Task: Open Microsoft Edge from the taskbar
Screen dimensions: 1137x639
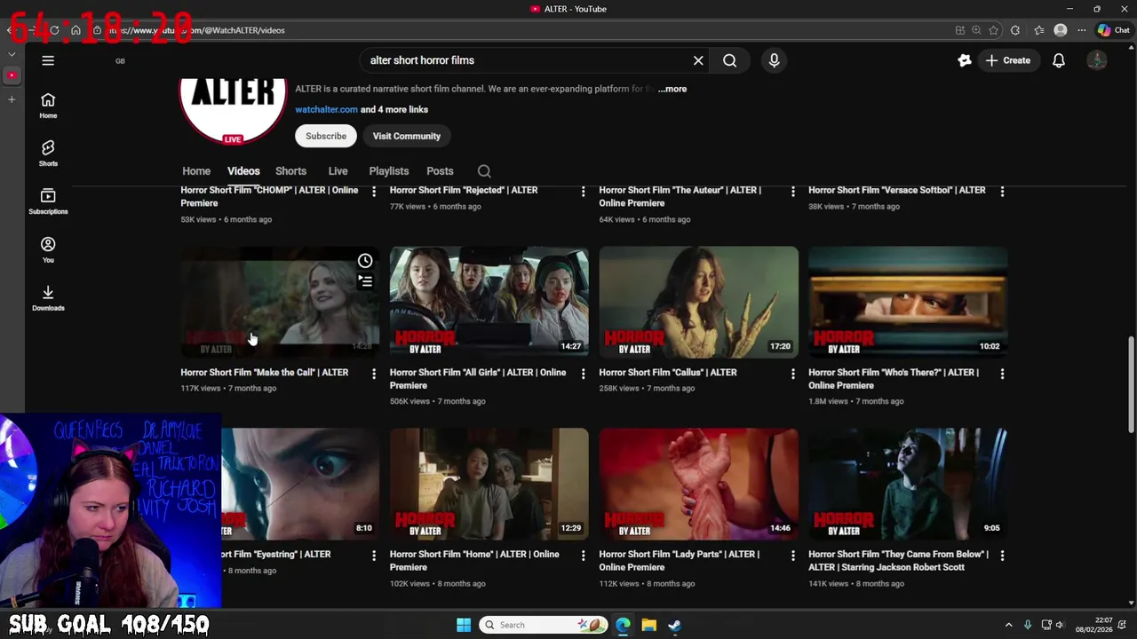Action: click(623, 625)
